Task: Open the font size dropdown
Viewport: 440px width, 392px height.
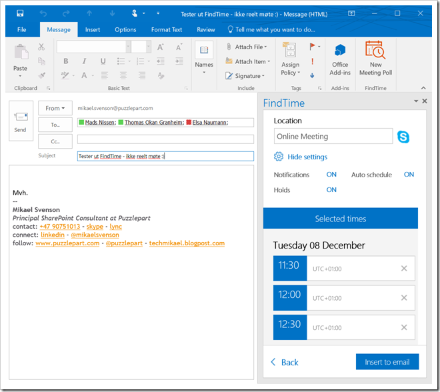Action: 149,47
